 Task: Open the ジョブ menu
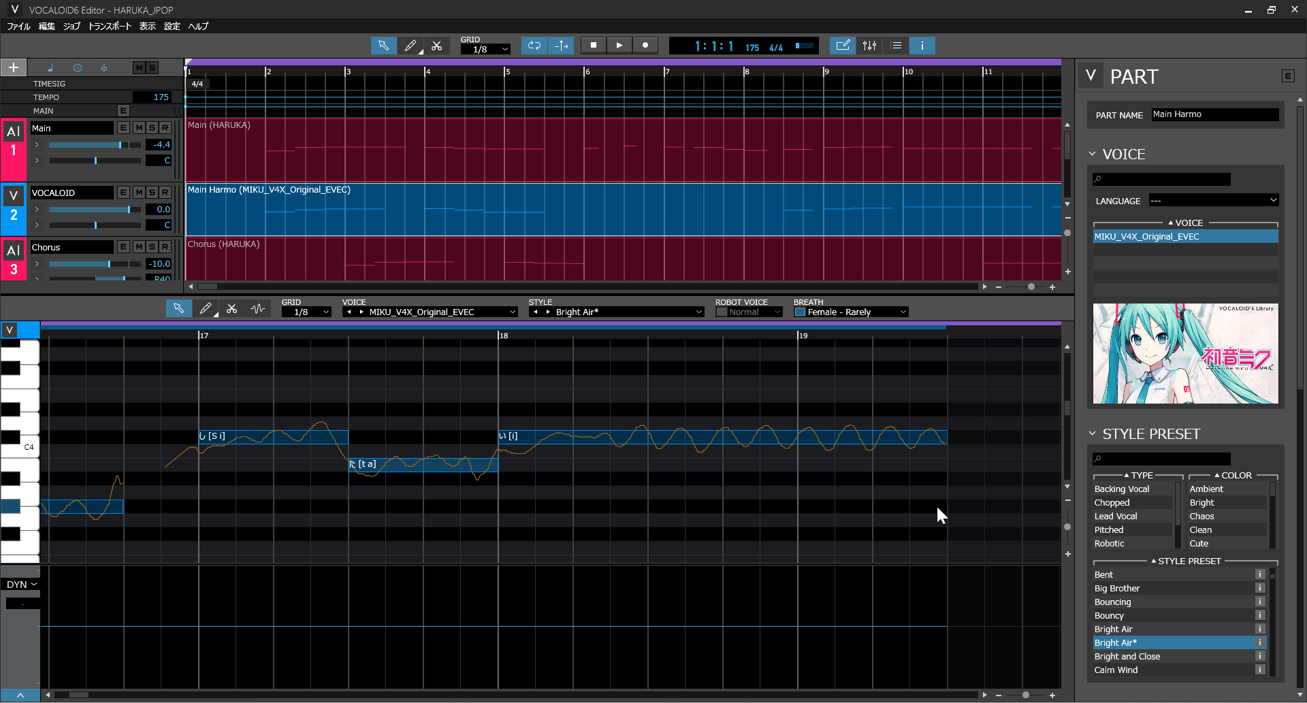click(x=71, y=26)
